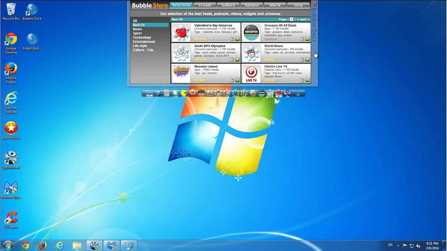
Task: Install Monster Island app with green arrow
Action: click(237, 80)
